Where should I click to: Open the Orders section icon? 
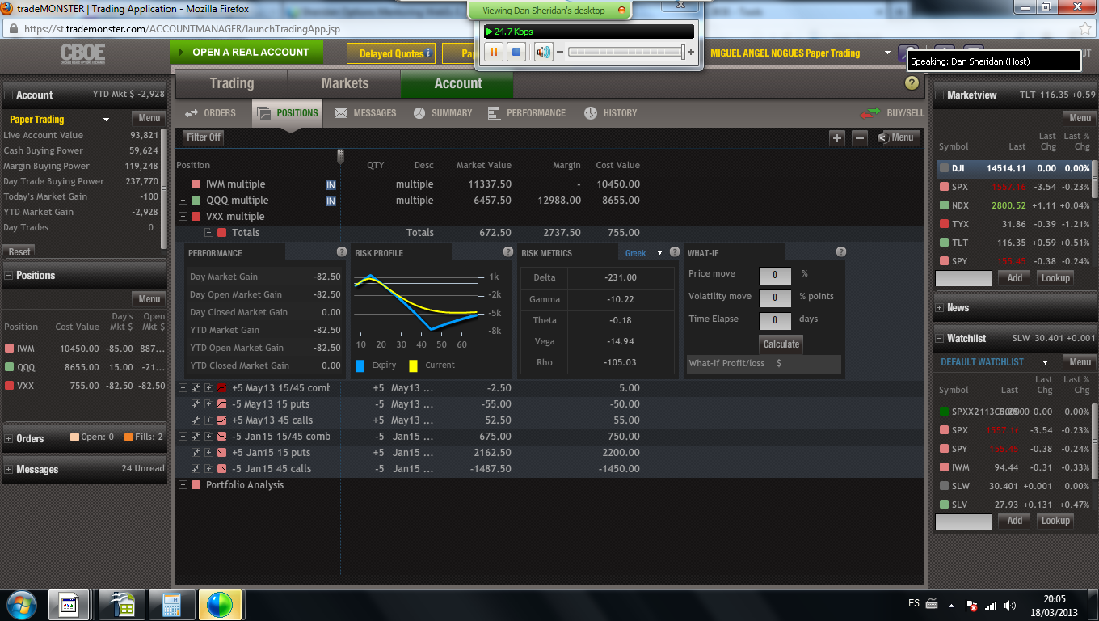[192, 113]
